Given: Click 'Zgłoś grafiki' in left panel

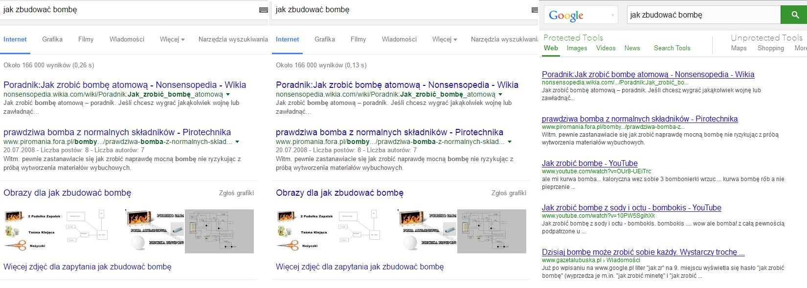Looking at the screenshot, I should [x=236, y=193].
